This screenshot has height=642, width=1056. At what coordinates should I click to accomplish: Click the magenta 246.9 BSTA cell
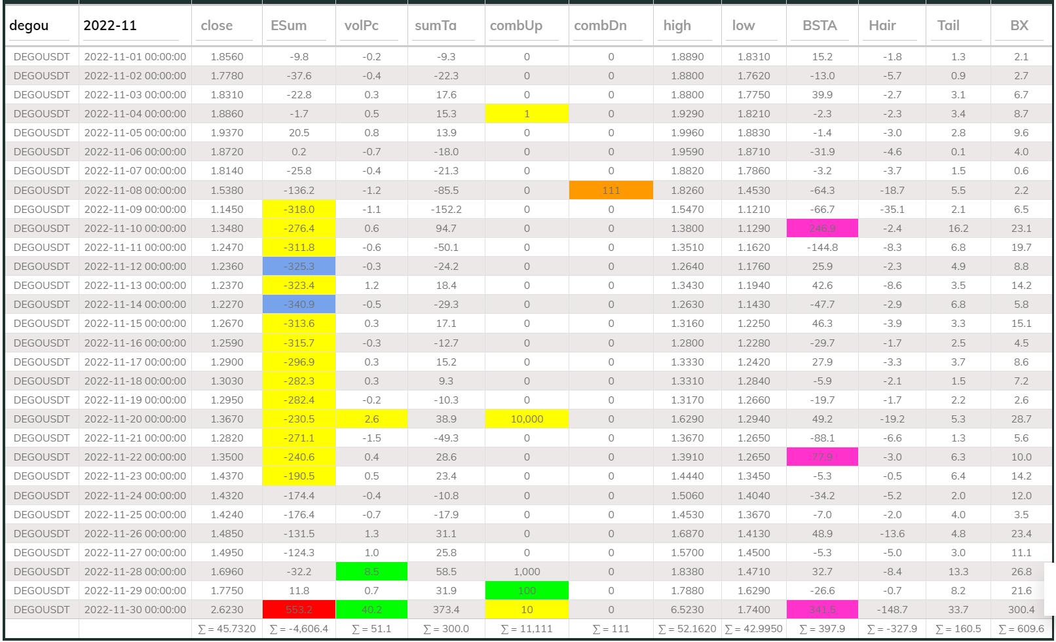click(821, 228)
